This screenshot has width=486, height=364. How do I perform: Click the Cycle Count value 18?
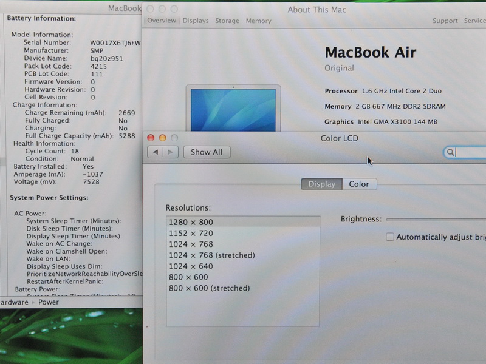75,151
